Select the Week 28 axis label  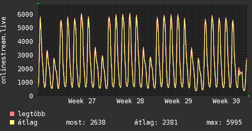tap(130, 101)
